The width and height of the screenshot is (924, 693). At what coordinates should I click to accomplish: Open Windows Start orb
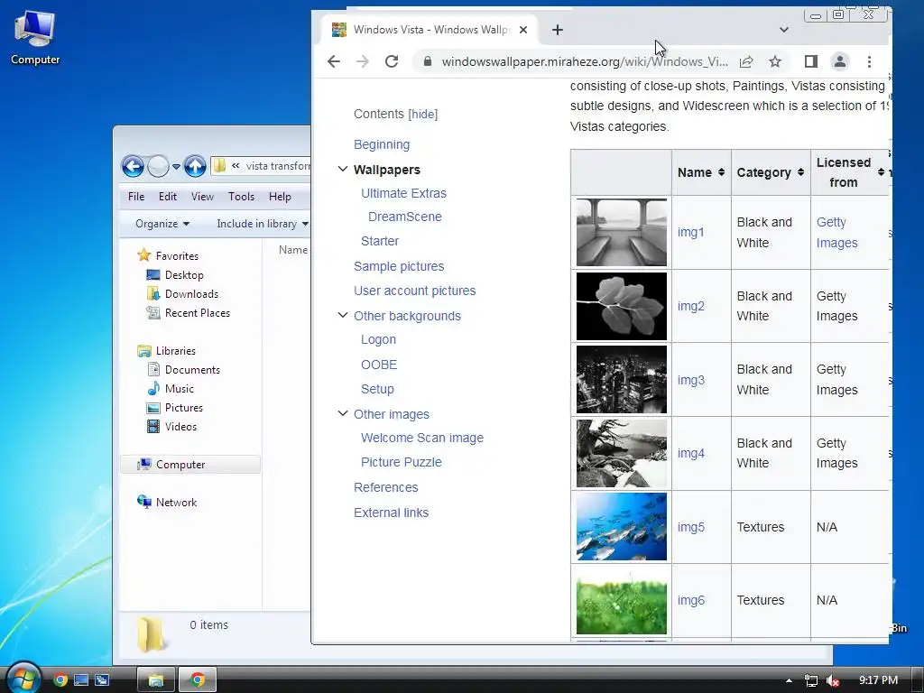[x=23, y=679]
